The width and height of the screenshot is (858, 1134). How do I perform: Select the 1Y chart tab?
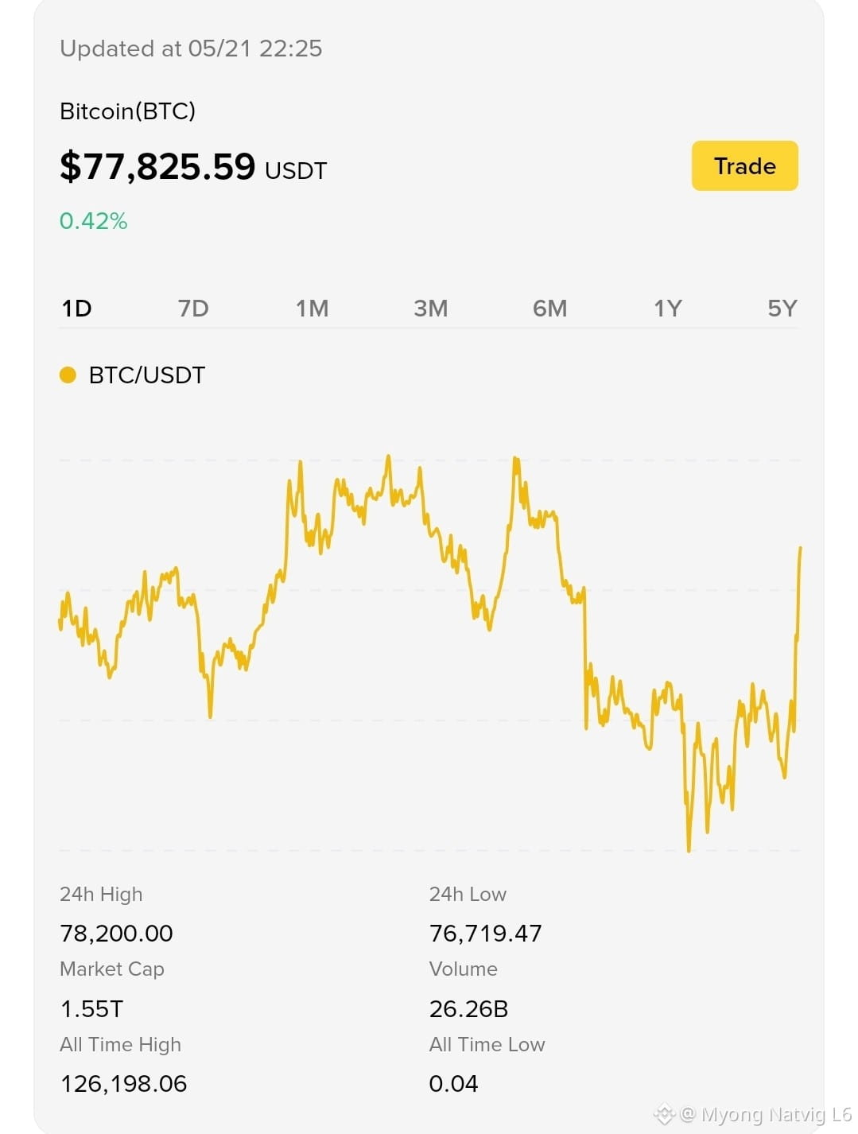pyautogui.click(x=668, y=309)
